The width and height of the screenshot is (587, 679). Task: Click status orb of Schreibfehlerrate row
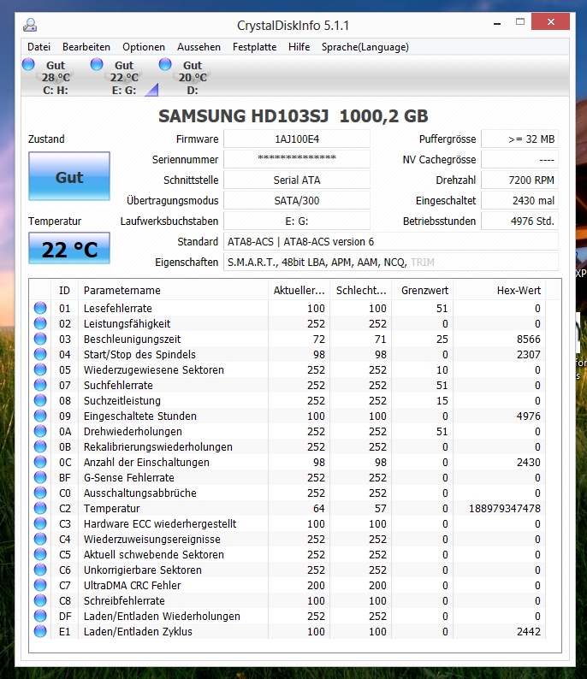coord(40,600)
